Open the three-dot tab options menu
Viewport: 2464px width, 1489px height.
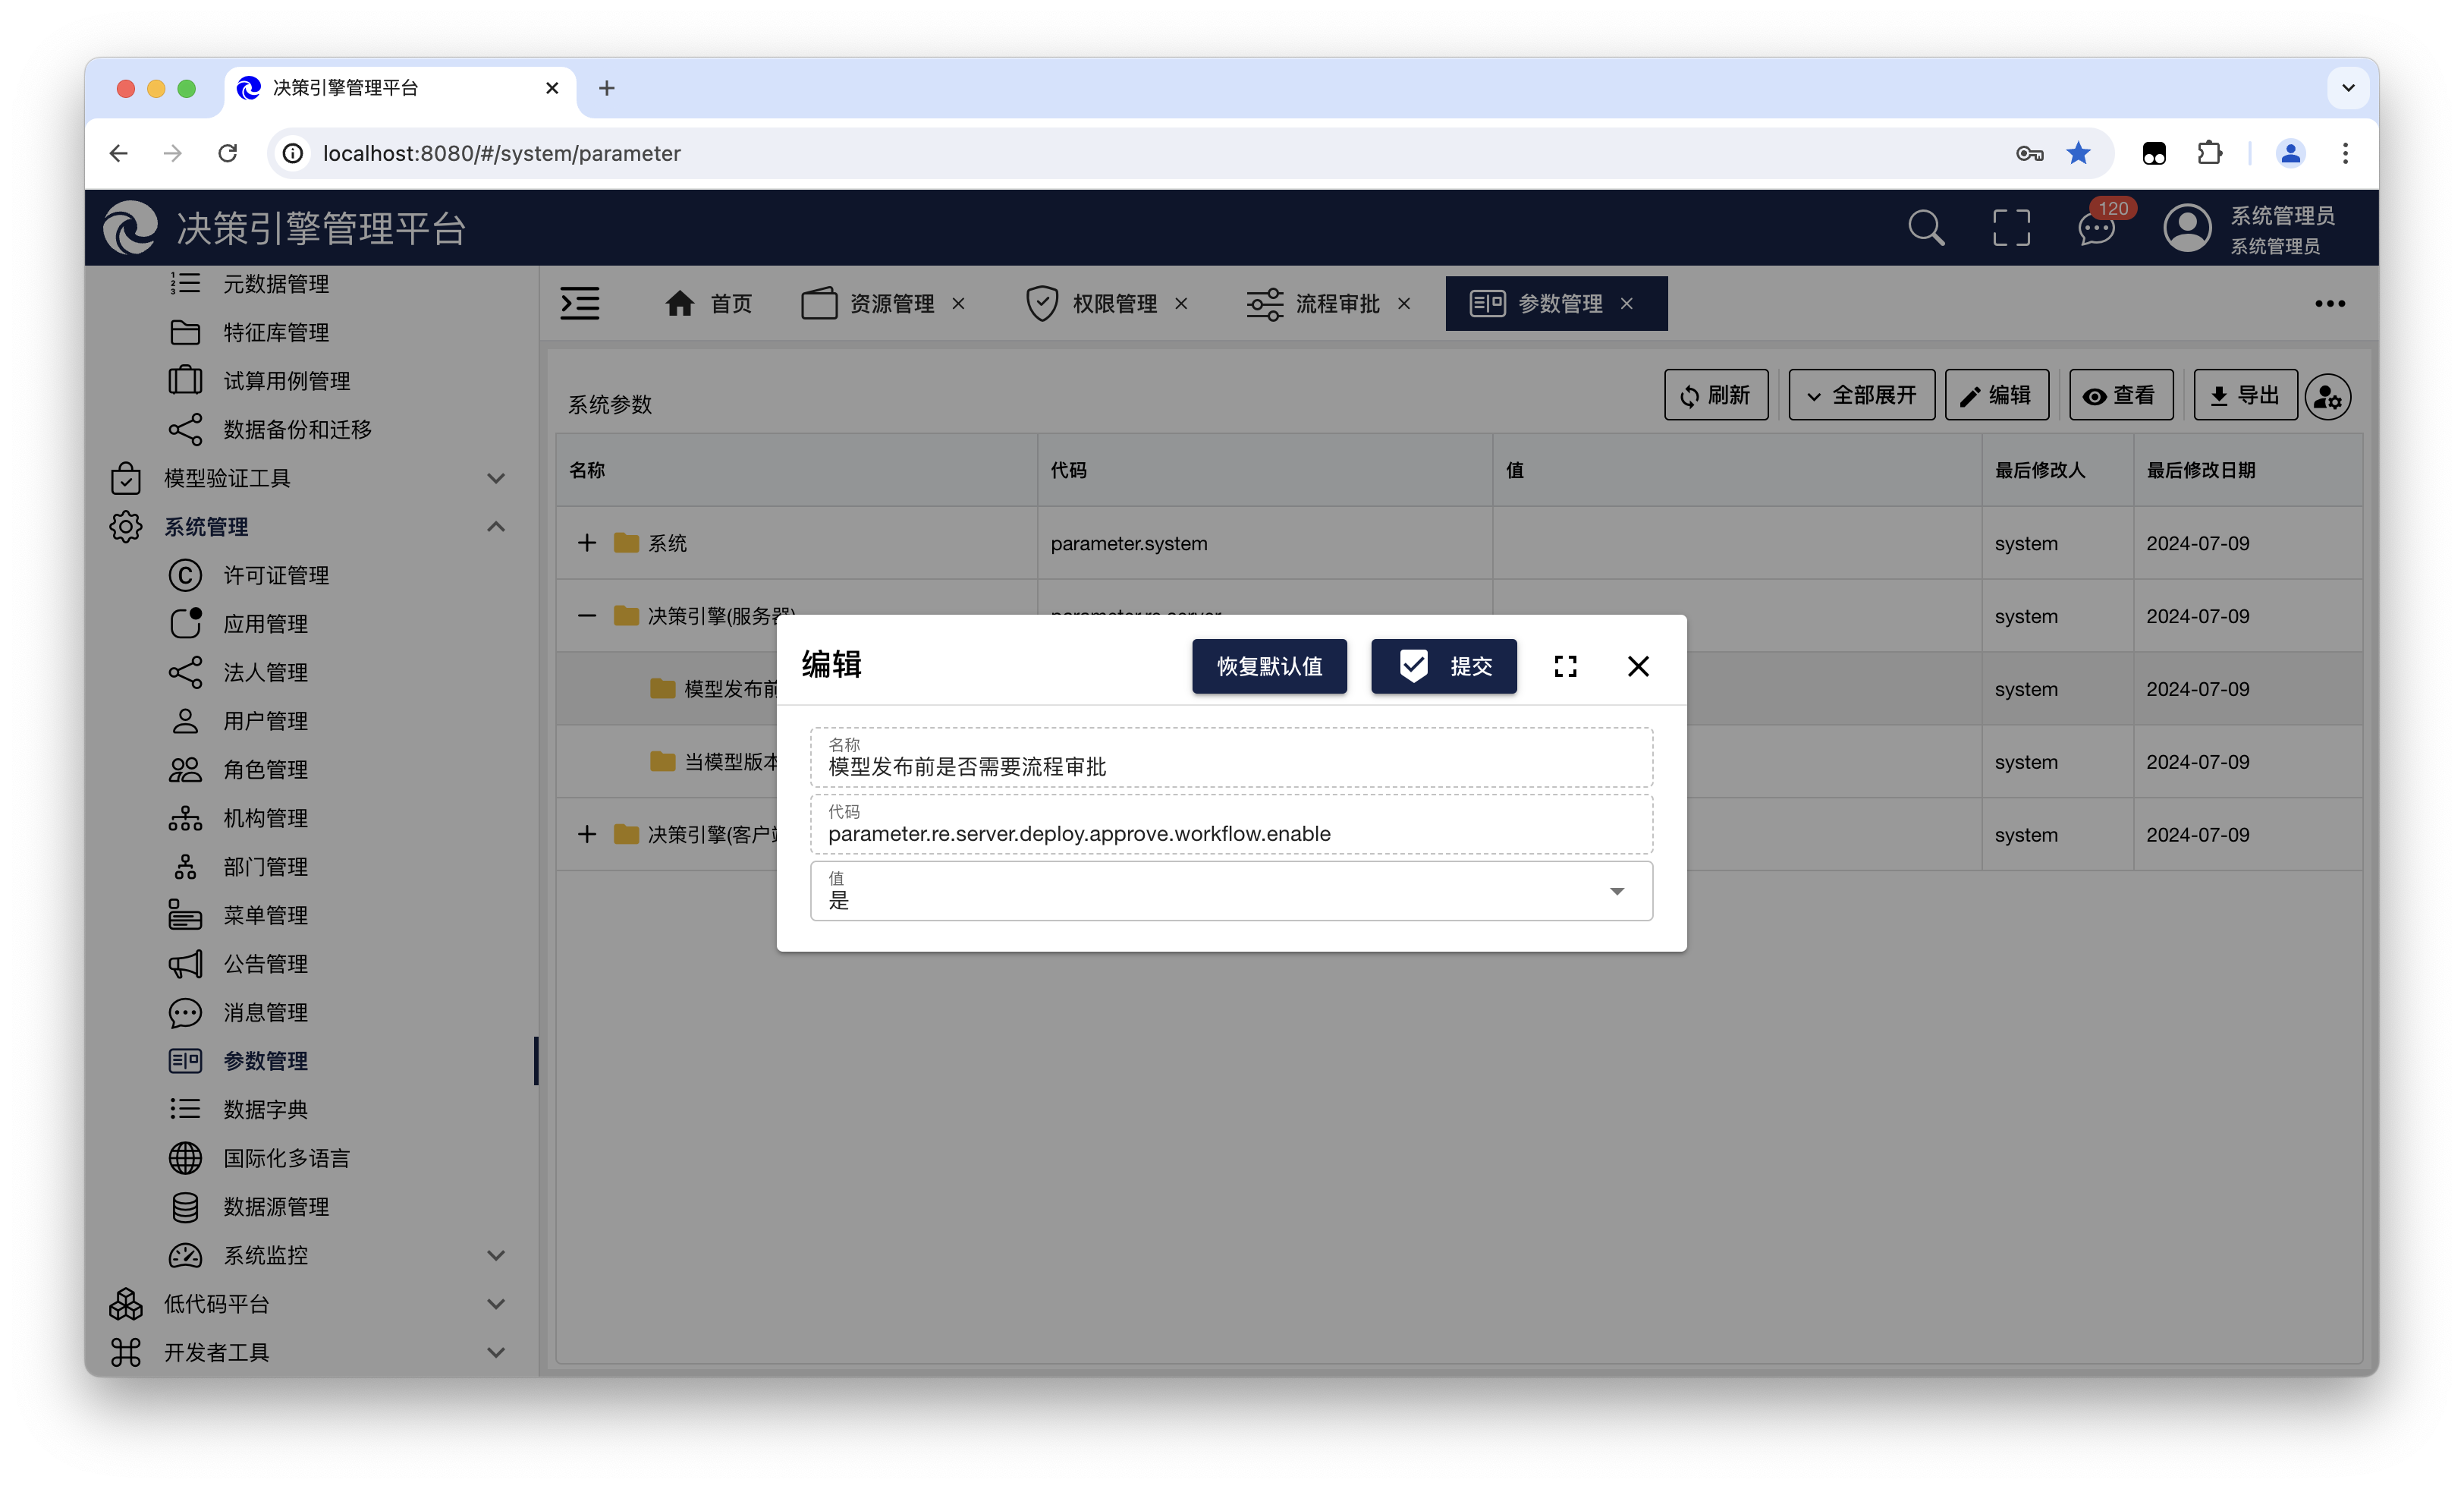(2329, 304)
